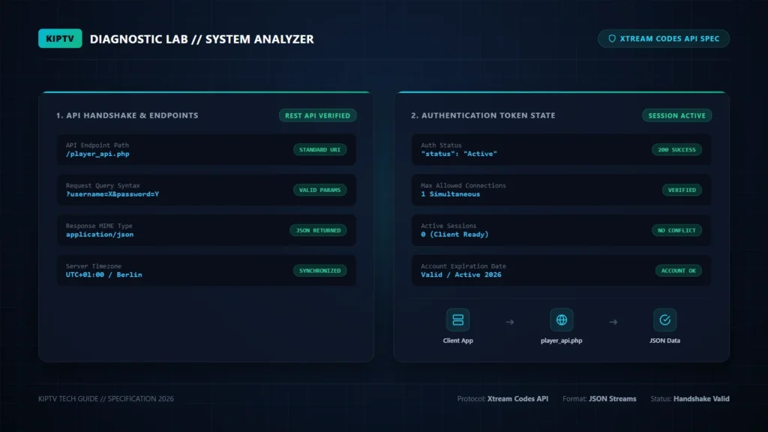The height and width of the screenshot is (432, 768).
Task: Click the Max Allowed Connections label
Action: click(463, 186)
